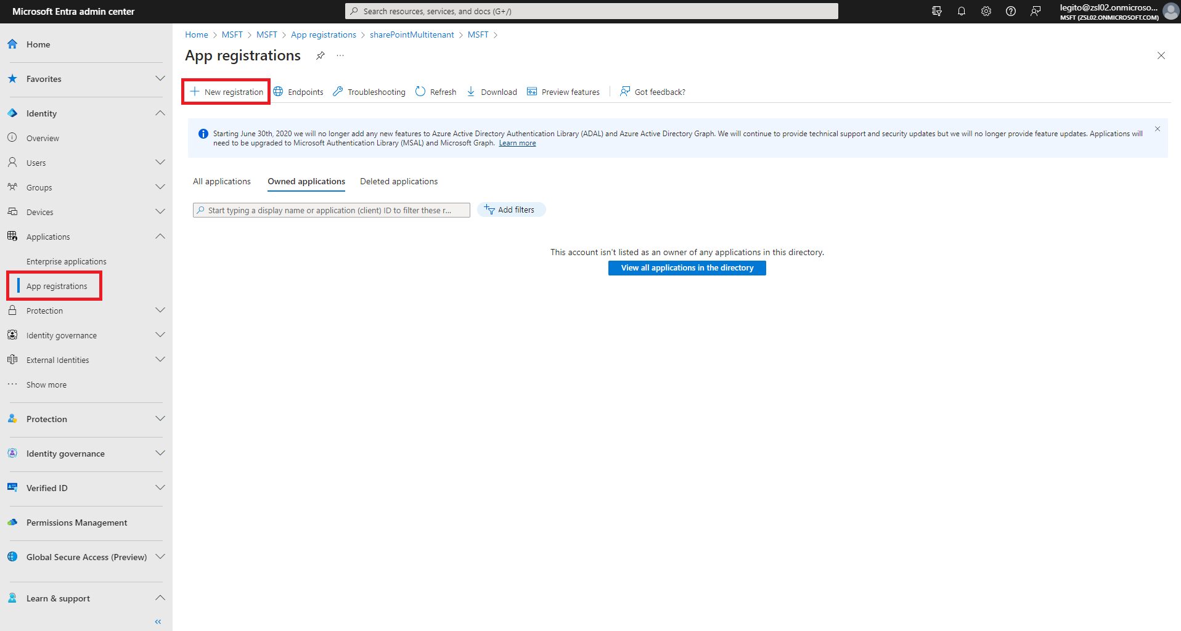This screenshot has width=1181, height=631.
Task: Click Got feedback?
Action: click(653, 92)
